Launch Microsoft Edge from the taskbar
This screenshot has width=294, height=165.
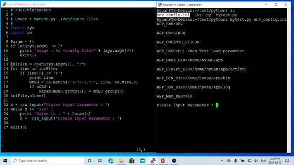pyautogui.click(x=111, y=161)
